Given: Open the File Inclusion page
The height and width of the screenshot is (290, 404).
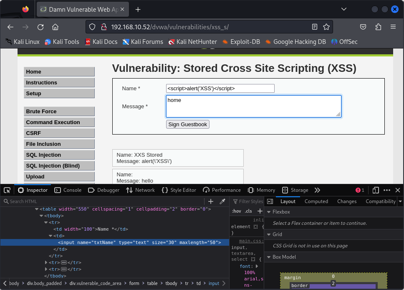Looking at the screenshot, I should pyautogui.click(x=59, y=144).
